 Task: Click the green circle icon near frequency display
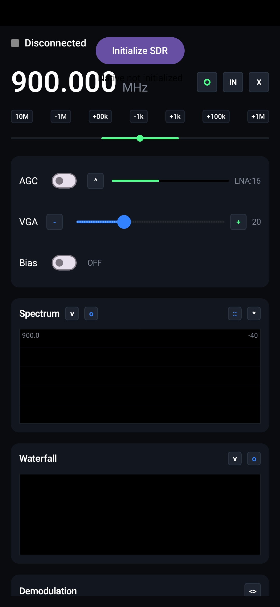click(207, 82)
